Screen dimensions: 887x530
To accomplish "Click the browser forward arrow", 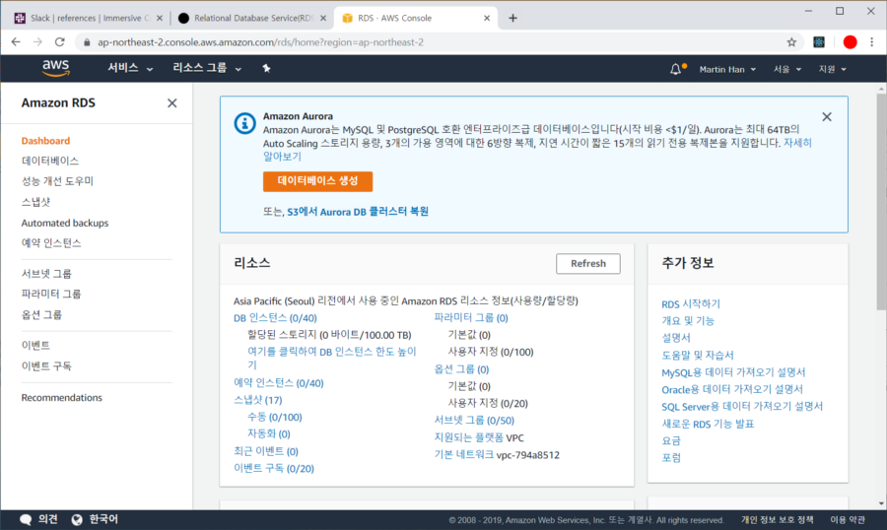I will point(37,41).
